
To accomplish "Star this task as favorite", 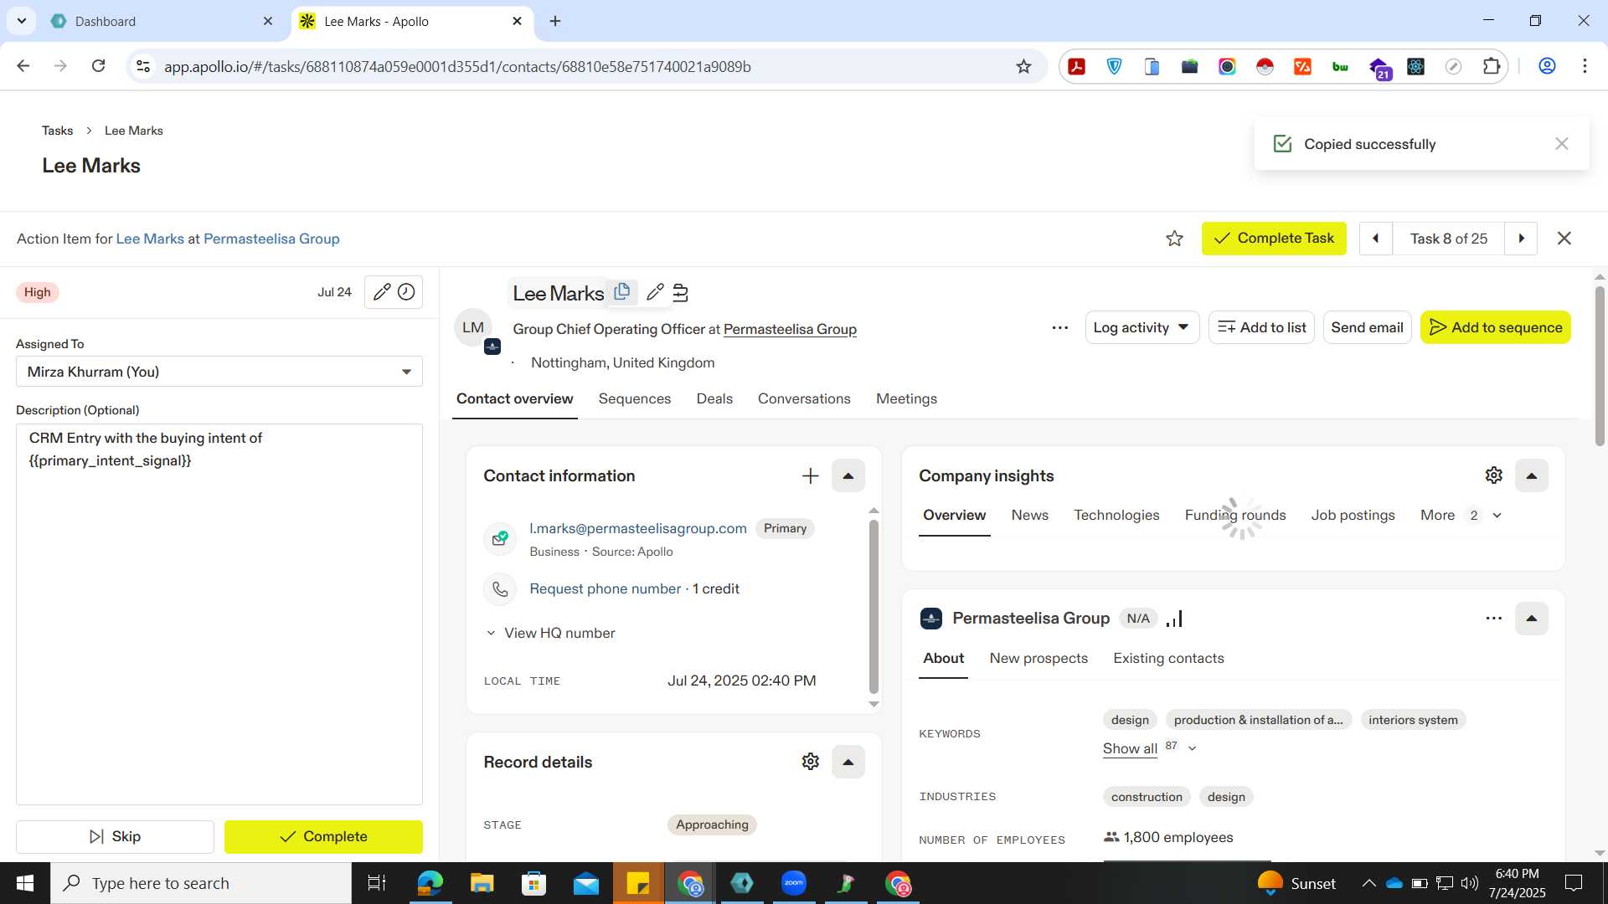I will point(1174,239).
